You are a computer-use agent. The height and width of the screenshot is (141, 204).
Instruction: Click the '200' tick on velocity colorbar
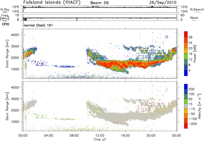[191, 89]
